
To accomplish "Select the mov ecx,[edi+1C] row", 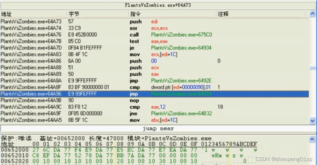I will click(155, 54).
